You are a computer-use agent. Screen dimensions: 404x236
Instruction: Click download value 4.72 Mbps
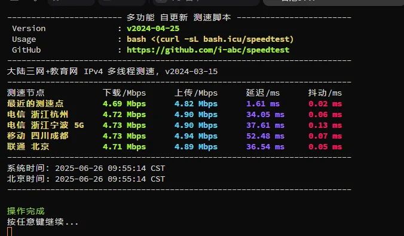[x=124, y=115]
